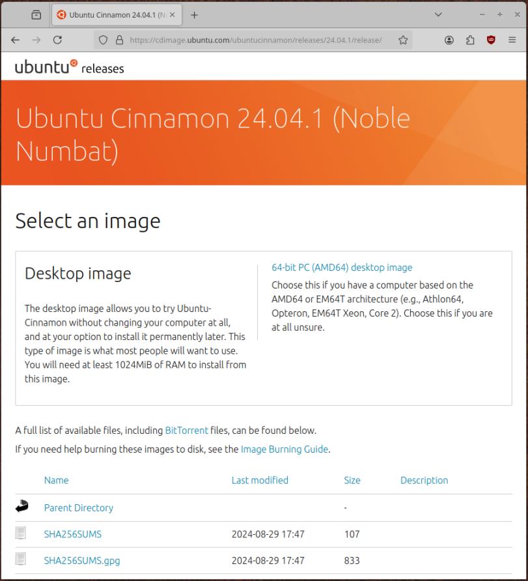Follow the BitTorrent link
This screenshot has width=528, height=581.
[x=187, y=430]
